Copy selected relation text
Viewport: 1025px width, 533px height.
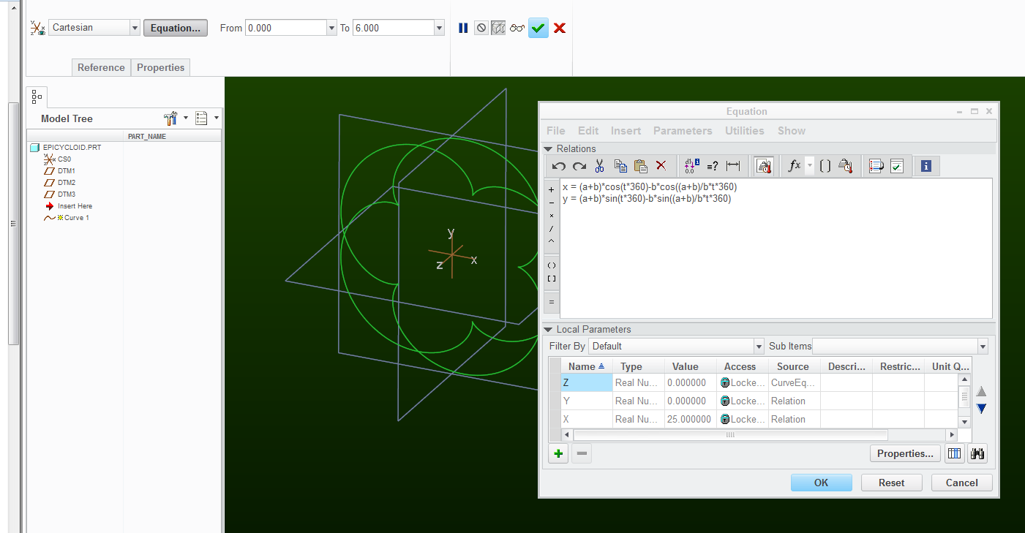[620, 166]
